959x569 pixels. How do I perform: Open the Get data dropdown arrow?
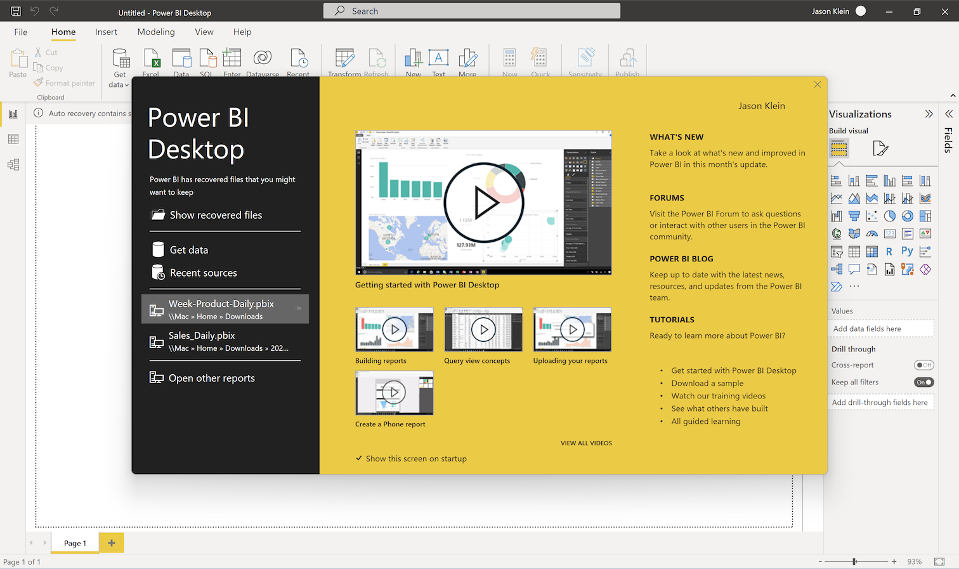point(127,85)
